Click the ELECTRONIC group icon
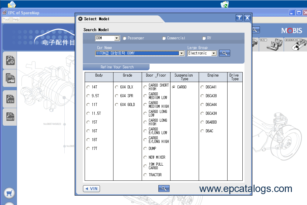Image resolution: width=307 pixels, height=205 pixels. (x=295, y=45)
